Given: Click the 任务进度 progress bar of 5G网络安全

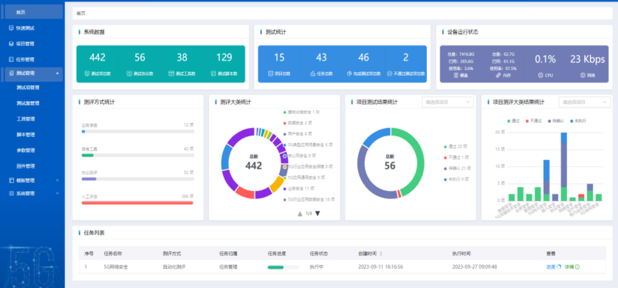Looking at the screenshot, I should point(283,267).
